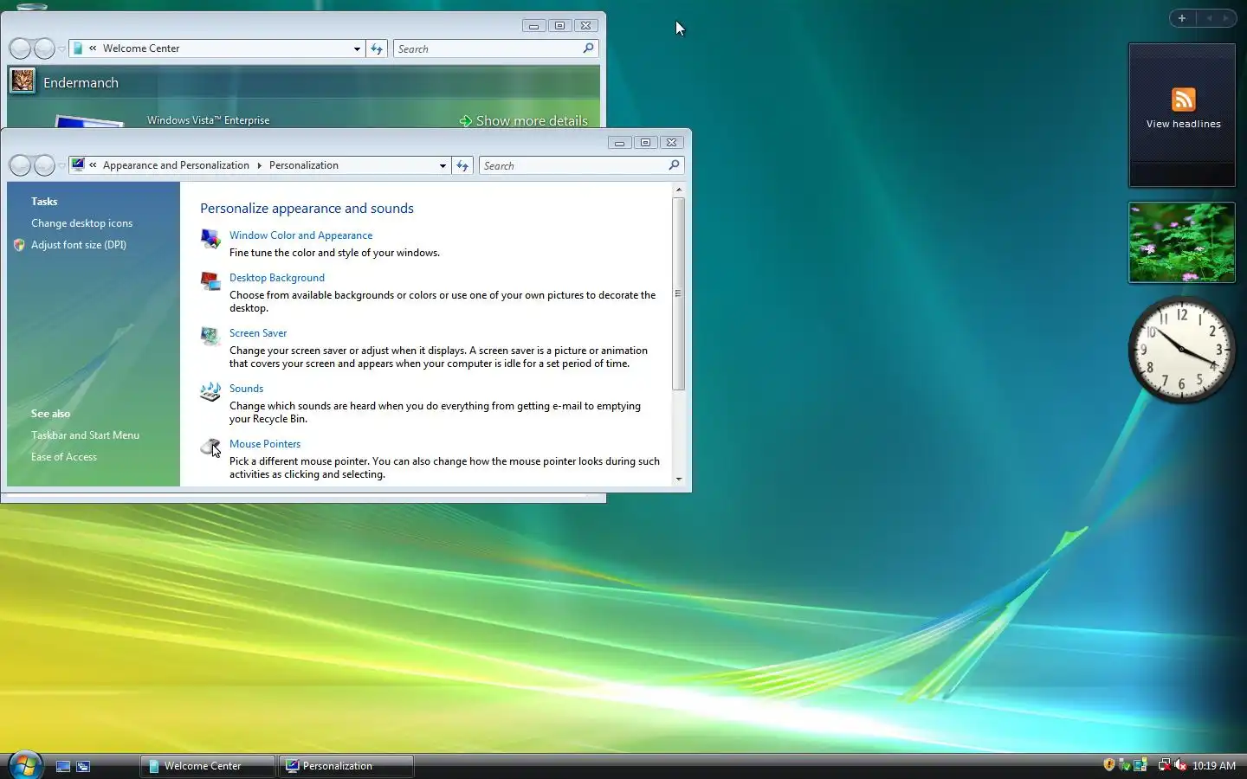
Task: Open the Welcome Center address bar dropdown
Action: coord(357,48)
